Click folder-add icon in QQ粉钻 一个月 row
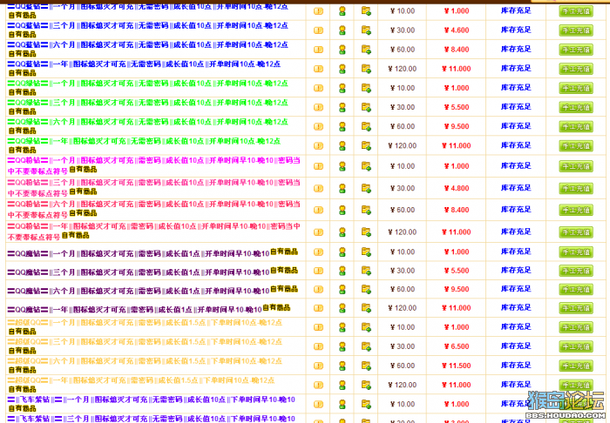The width and height of the screenshot is (610, 423). (x=366, y=166)
